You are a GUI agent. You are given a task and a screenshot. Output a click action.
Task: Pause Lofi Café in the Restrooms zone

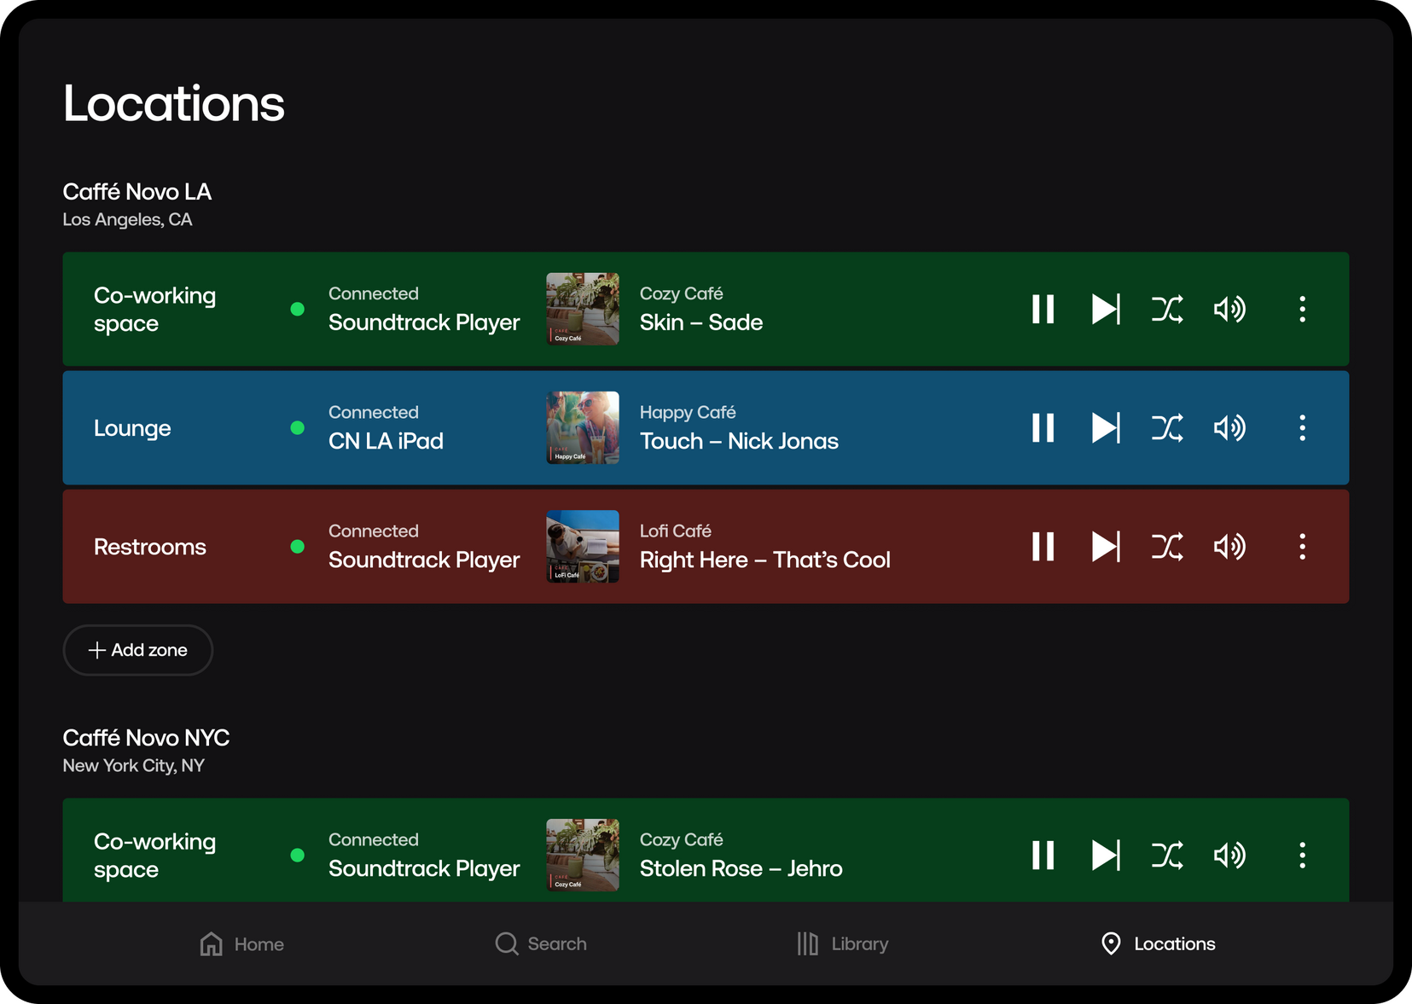[1042, 547]
